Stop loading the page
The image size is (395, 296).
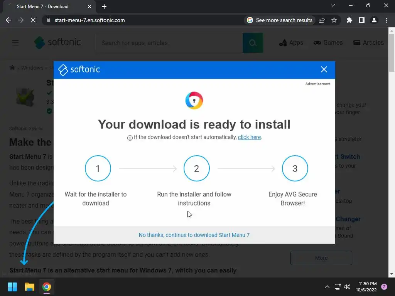(x=33, y=20)
